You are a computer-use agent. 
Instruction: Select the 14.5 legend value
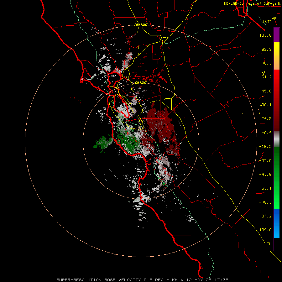(x=267, y=119)
